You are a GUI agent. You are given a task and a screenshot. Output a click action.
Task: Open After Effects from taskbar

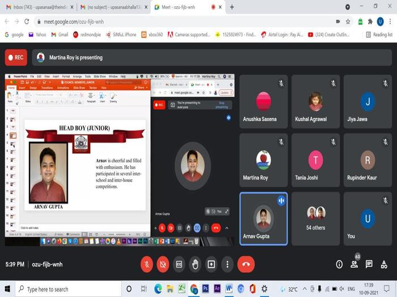[x=217, y=289]
